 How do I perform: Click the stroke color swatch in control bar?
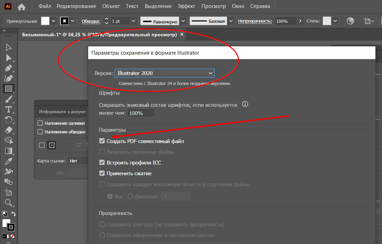pos(64,21)
